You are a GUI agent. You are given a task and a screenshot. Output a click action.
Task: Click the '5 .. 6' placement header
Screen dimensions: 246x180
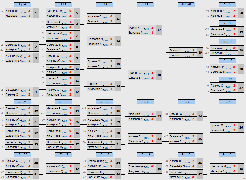point(227,4)
